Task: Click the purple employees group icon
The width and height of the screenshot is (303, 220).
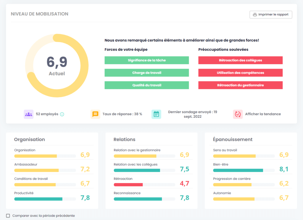Action: click(x=29, y=114)
